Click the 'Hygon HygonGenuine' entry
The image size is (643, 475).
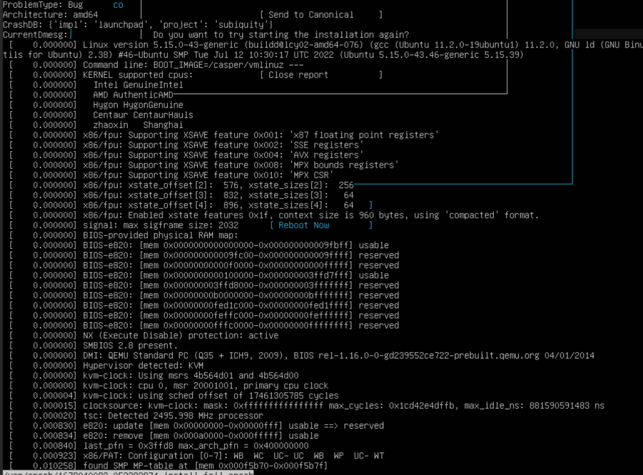pyautogui.click(x=138, y=105)
